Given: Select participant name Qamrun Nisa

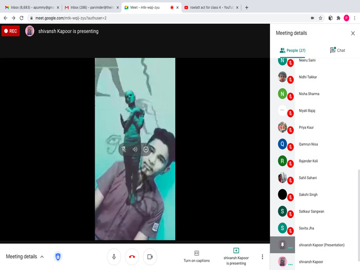Looking at the screenshot, I should point(308,144).
